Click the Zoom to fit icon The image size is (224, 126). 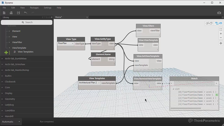point(221,30)
